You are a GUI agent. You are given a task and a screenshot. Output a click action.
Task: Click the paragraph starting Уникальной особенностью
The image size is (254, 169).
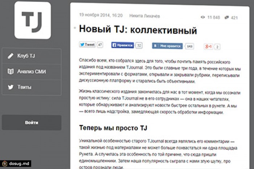tap(158, 154)
